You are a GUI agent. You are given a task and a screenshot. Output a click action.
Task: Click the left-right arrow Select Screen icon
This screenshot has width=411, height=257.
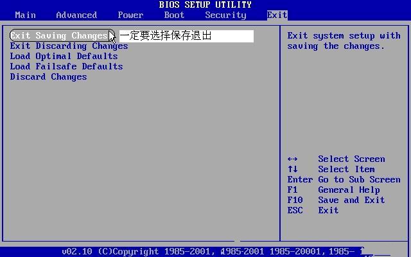293,159
